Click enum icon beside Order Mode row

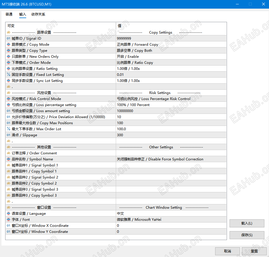tap(8, 62)
